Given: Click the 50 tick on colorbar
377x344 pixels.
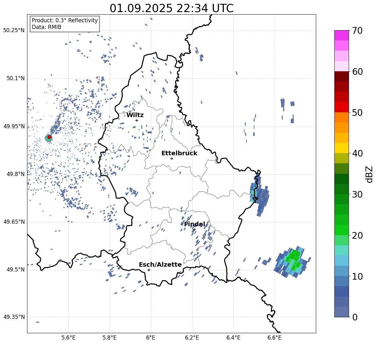Looking at the screenshot, I should 357,112.
